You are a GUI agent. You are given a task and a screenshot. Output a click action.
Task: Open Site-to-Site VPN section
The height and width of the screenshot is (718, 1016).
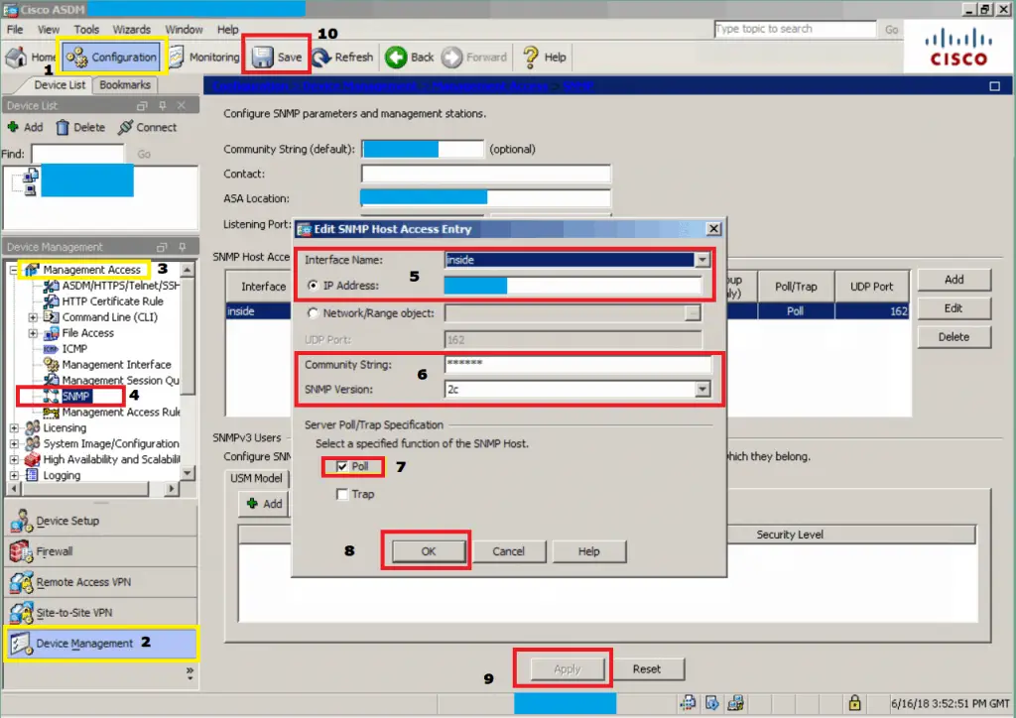pos(100,612)
